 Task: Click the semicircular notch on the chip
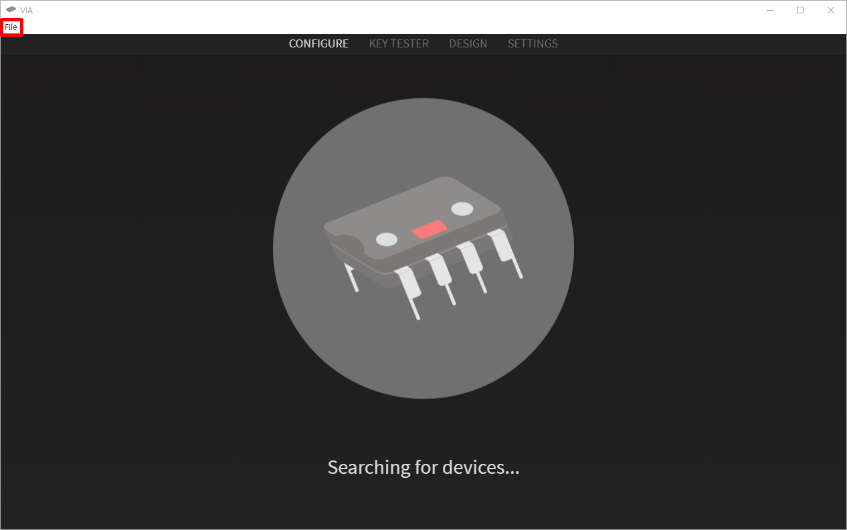tap(345, 246)
